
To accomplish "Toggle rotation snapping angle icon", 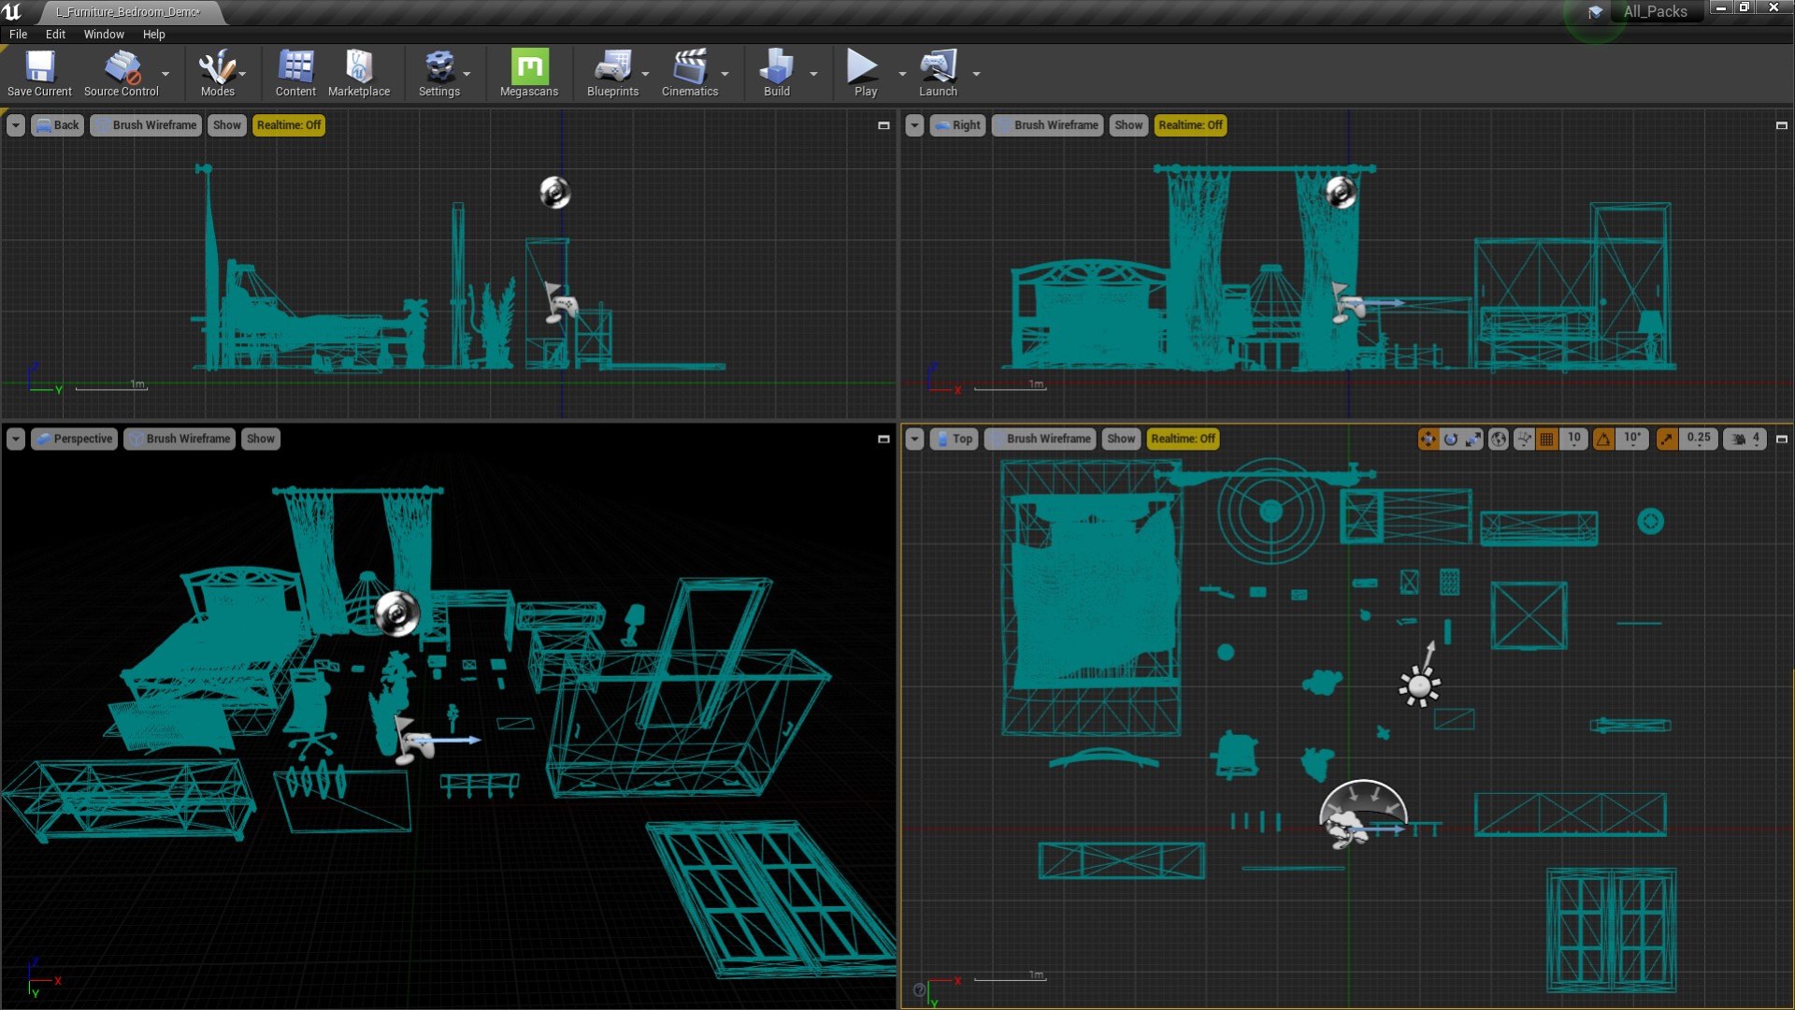I will point(1604,439).
